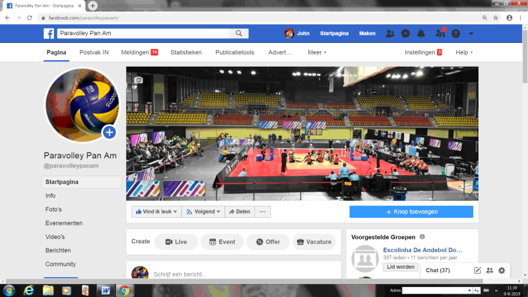Switch to Word in taskbar

[106, 290]
